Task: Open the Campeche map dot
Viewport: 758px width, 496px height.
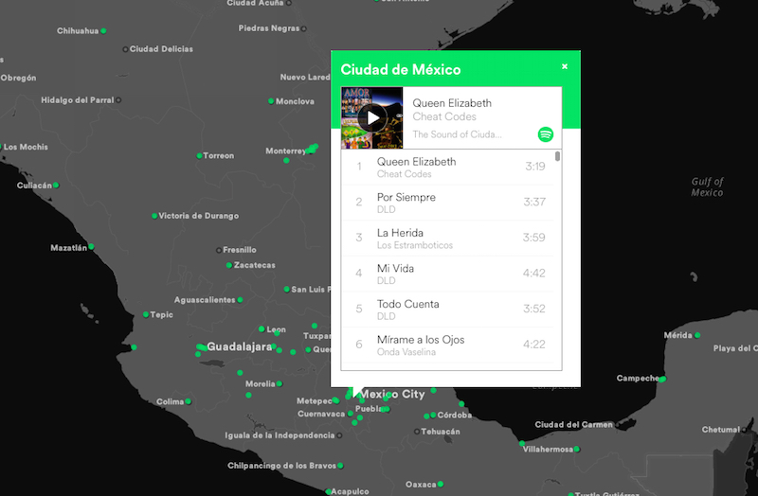Action: tap(663, 379)
